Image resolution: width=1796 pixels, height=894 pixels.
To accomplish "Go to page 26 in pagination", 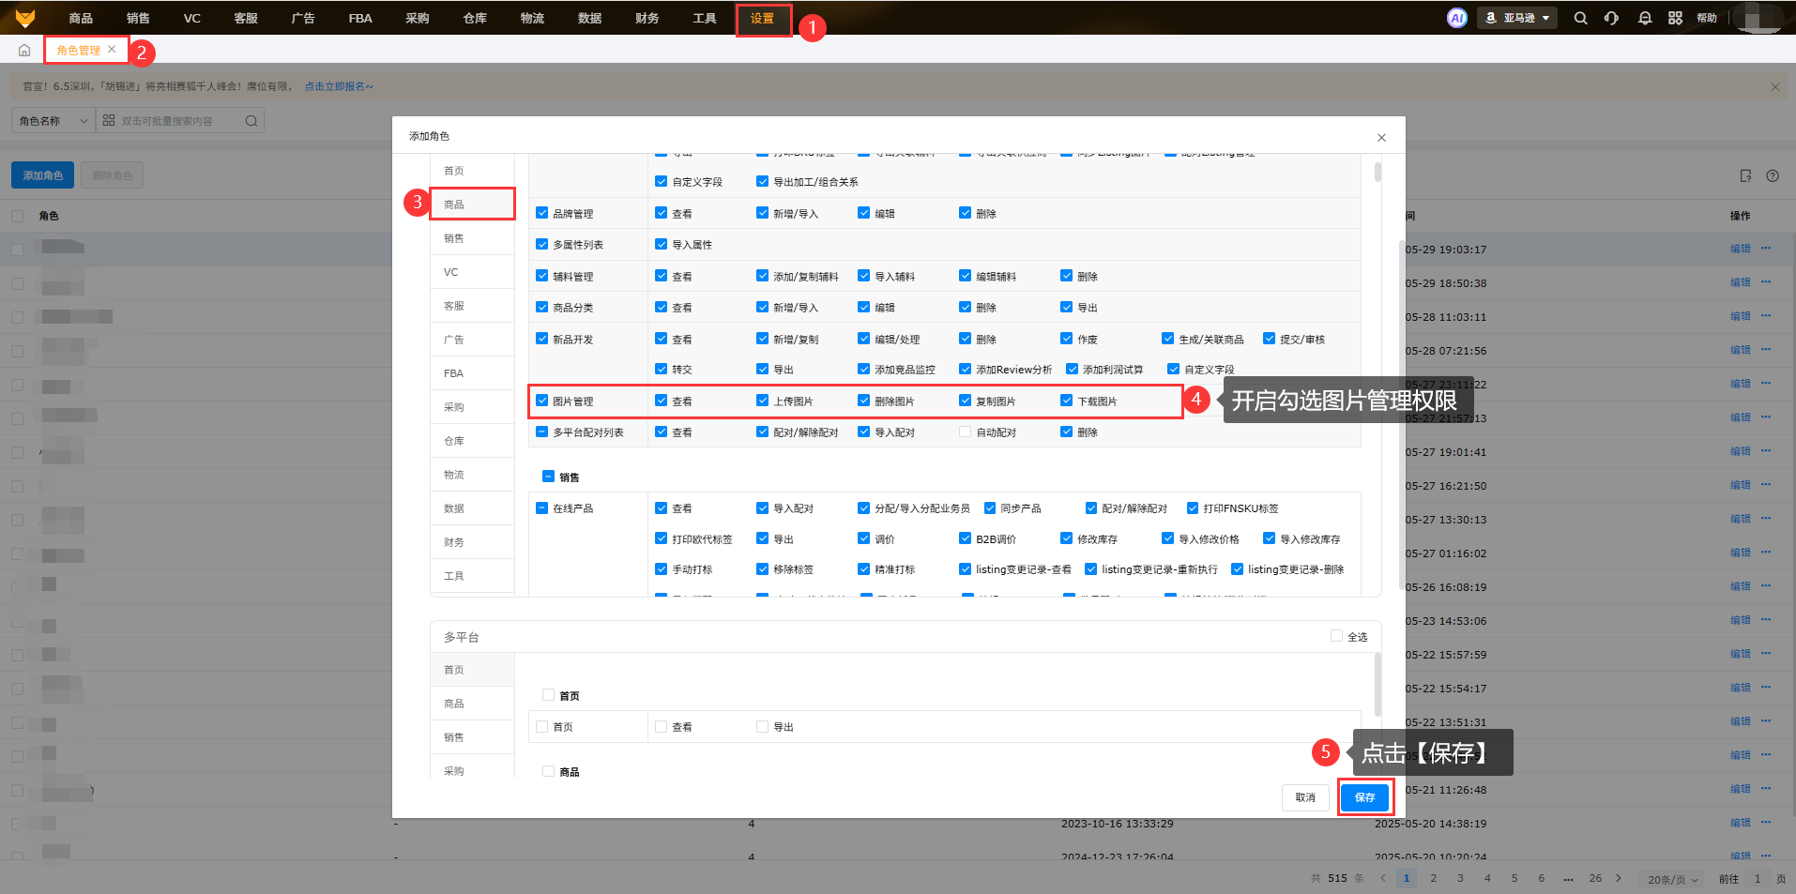I will coord(1595,879).
